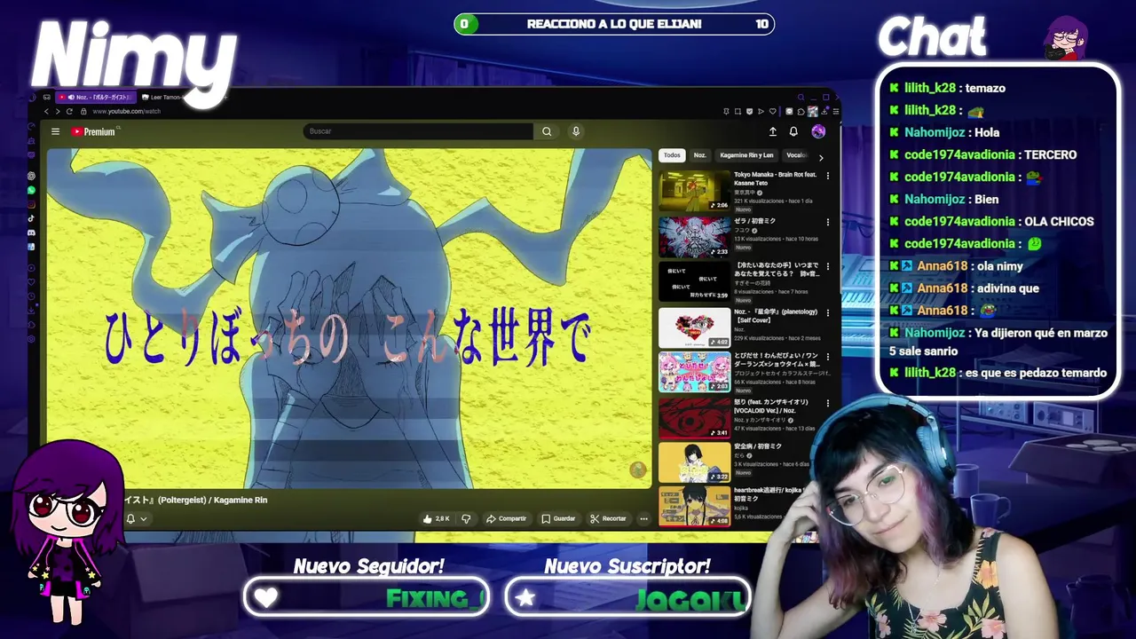
Task: Click the title 'Tokyo Manaka - Brain Rot feat. Kasane Teto'
Action: [x=776, y=178]
